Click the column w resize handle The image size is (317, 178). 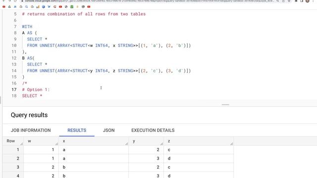point(56,144)
